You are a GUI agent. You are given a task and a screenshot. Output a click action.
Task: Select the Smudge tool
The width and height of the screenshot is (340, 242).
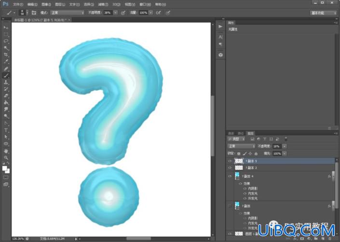[x=6, y=109]
